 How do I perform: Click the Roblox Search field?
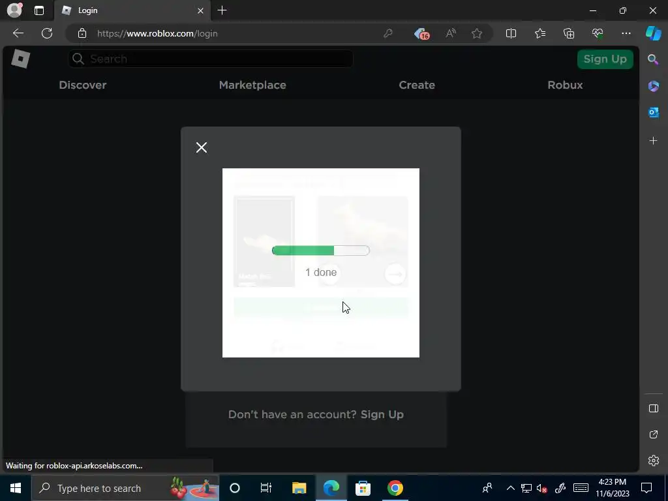(x=211, y=59)
